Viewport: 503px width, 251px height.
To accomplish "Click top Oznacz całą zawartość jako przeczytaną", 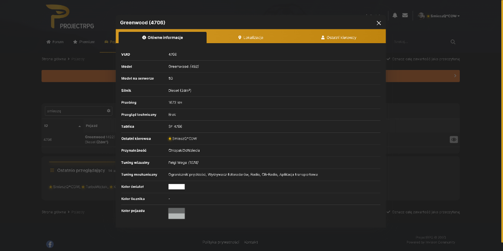I will pyautogui.click(x=423, y=59).
